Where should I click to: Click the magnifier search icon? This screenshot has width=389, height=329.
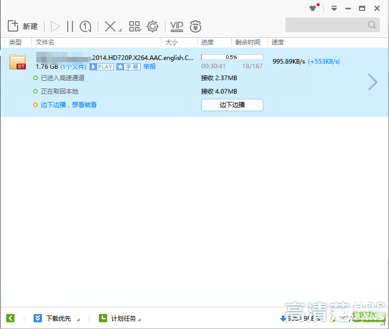pyautogui.click(x=371, y=25)
